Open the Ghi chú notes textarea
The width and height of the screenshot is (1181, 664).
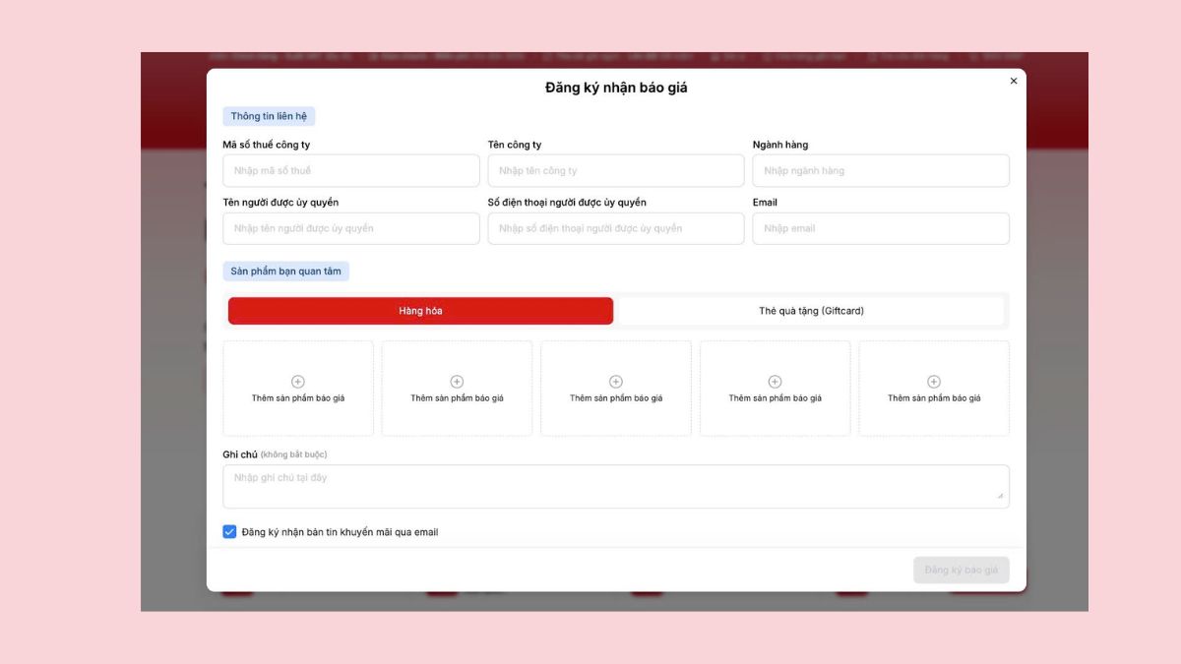(616, 486)
